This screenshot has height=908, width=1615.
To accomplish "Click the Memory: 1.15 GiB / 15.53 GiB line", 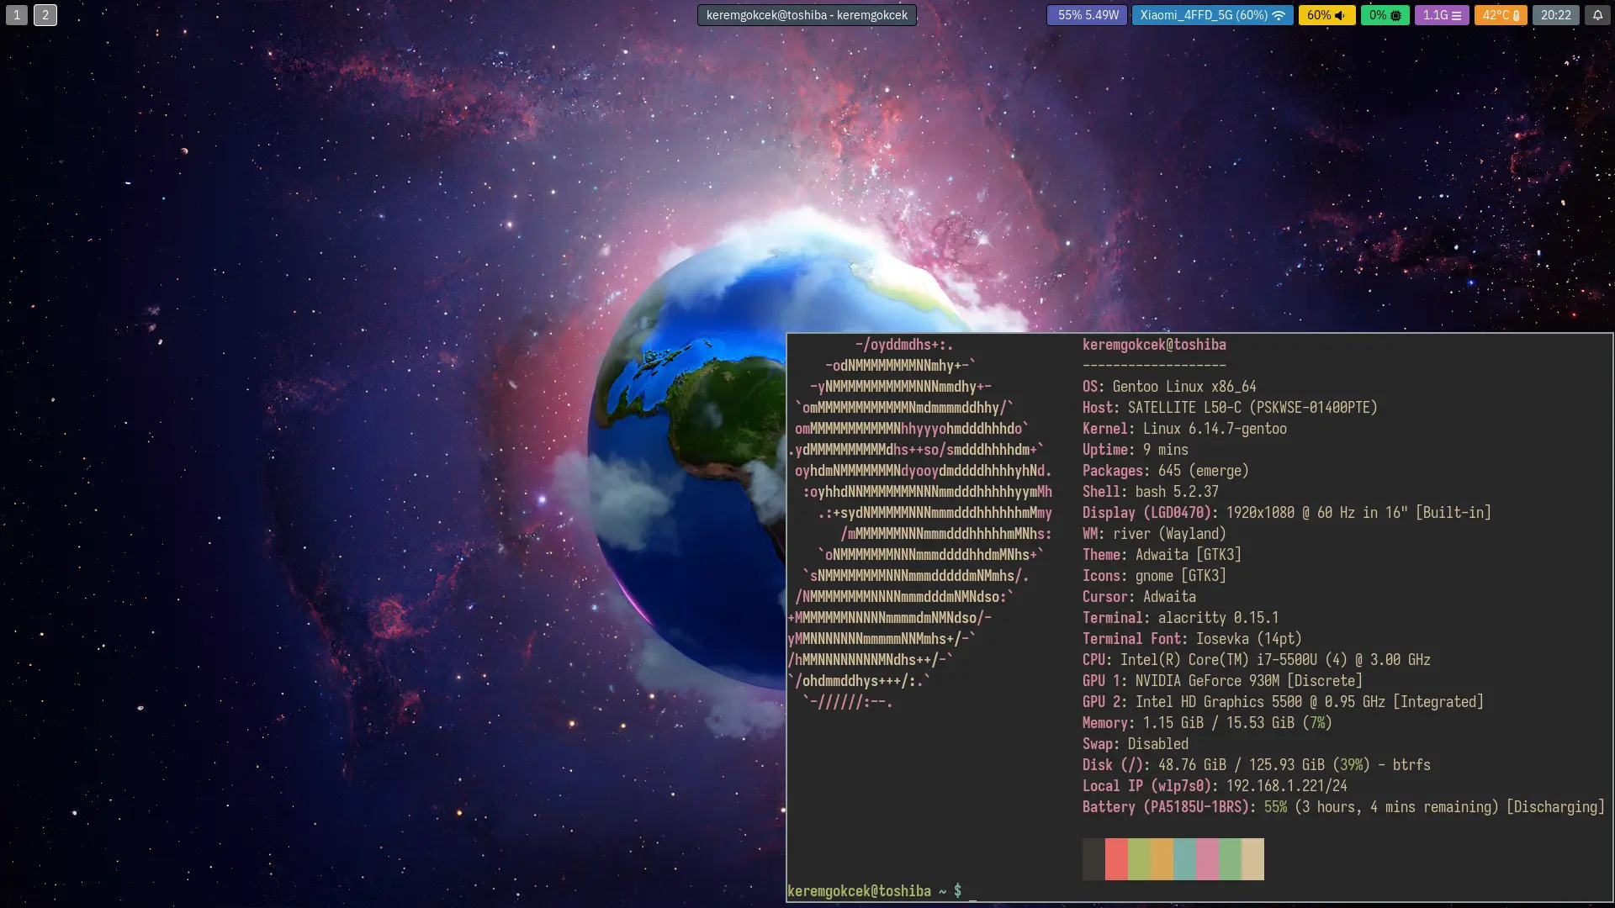I will 1207,723.
